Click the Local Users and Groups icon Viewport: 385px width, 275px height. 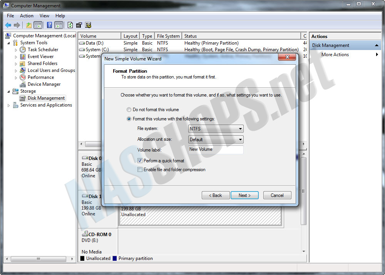click(x=23, y=70)
